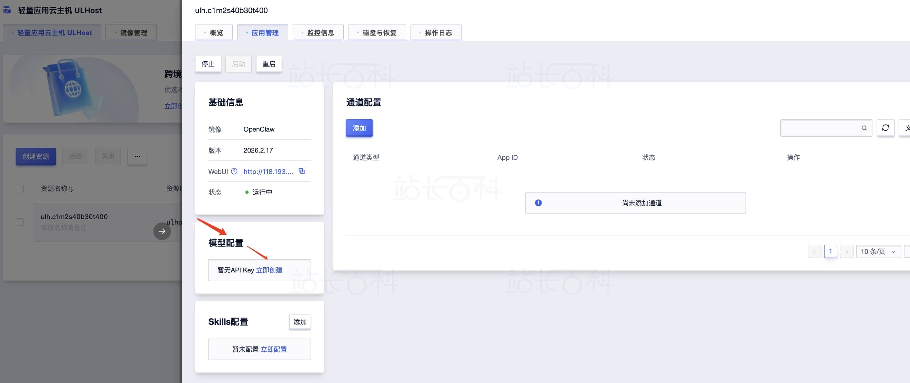Click the info icon in empty-channel notice
This screenshot has width=910, height=383.
pos(538,203)
